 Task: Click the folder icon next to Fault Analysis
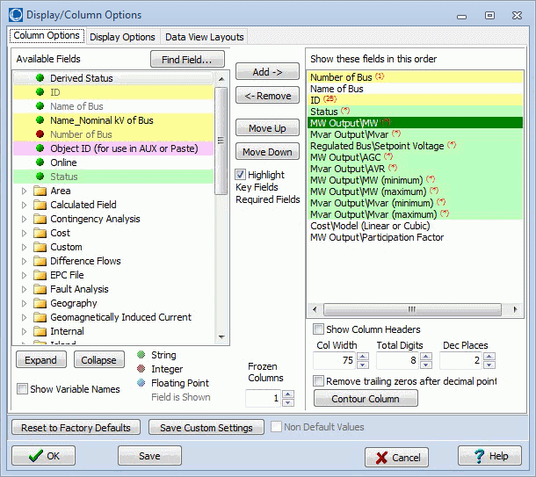[x=39, y=289]
